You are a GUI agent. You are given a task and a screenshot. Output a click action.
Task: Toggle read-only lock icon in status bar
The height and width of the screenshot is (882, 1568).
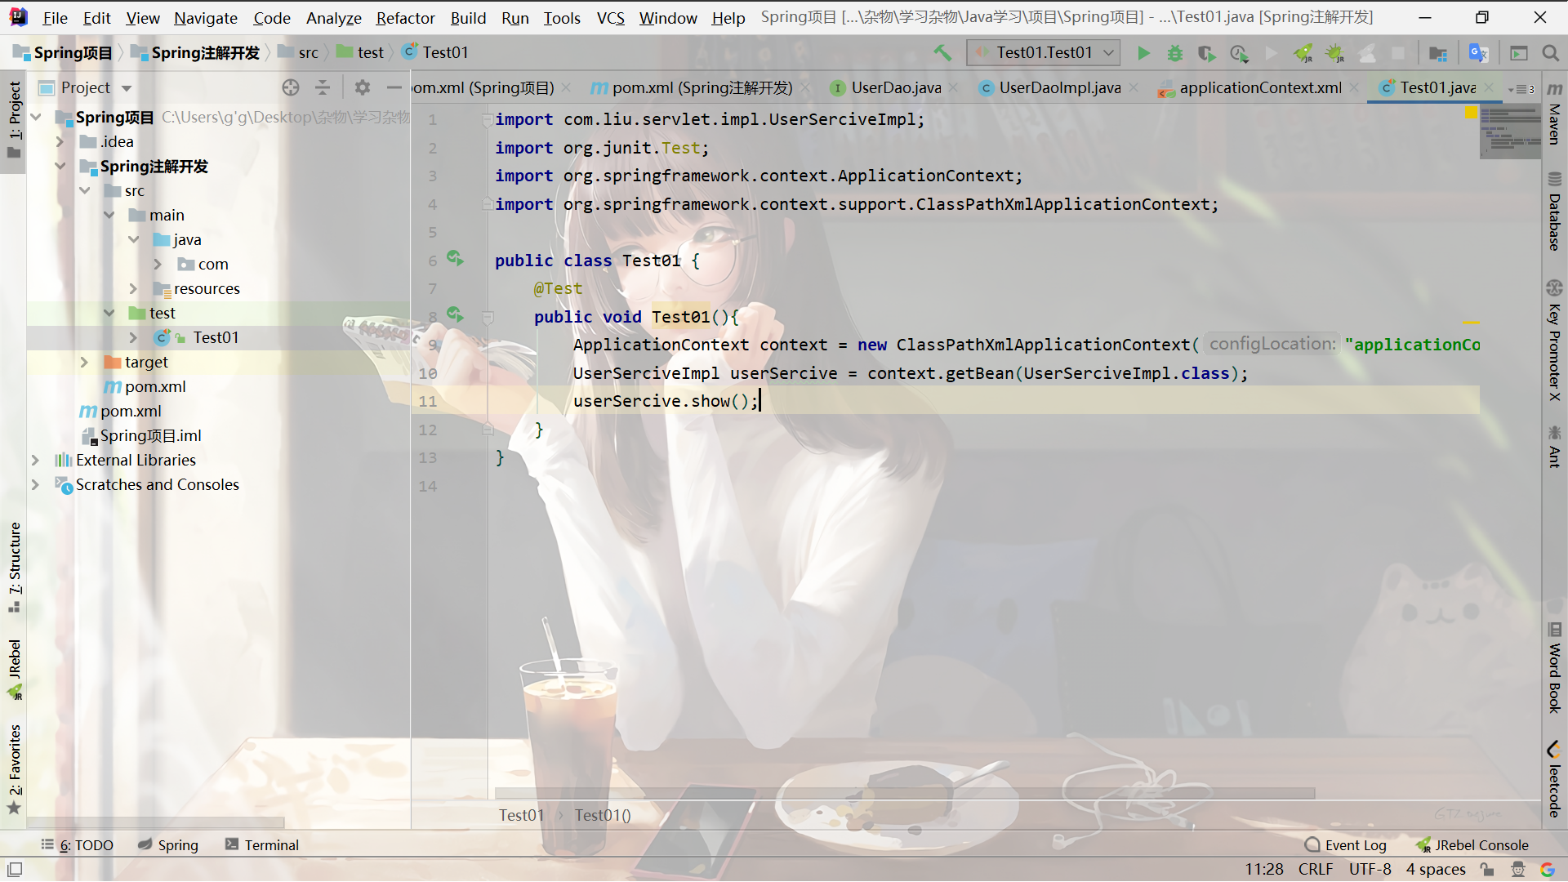point(1487,870)
